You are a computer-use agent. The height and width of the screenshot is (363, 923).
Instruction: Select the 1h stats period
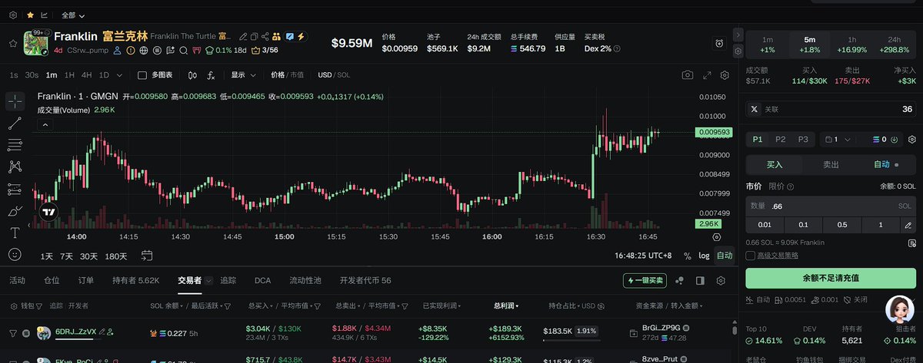(x=851, y=44)
